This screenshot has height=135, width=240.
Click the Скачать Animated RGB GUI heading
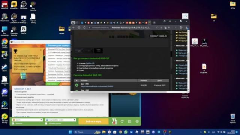(x=87, y=75)
